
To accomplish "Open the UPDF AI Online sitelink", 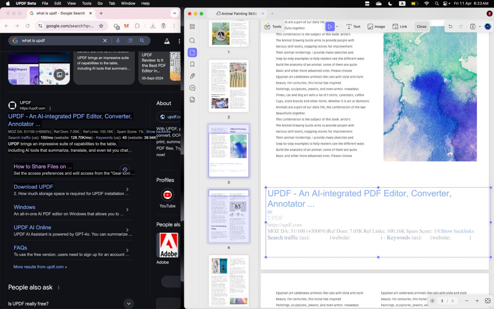I will coord(32,228).
